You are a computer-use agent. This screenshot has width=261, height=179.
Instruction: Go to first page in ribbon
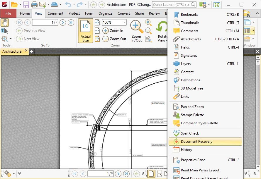19,23
